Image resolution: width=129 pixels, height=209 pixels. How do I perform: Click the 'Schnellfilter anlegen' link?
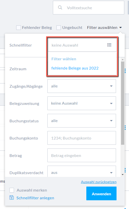click(x=35, y=198)
